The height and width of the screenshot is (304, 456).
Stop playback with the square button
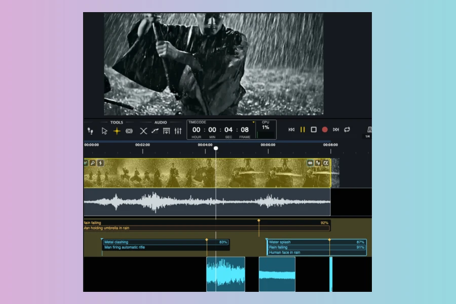click(x=314, y=130)
